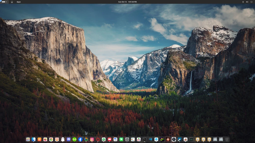Image resolution: width=255 pixels, height=143 pixels.
Task: Open the Apps menu in the top bar
Action: (x=19, y=2)
